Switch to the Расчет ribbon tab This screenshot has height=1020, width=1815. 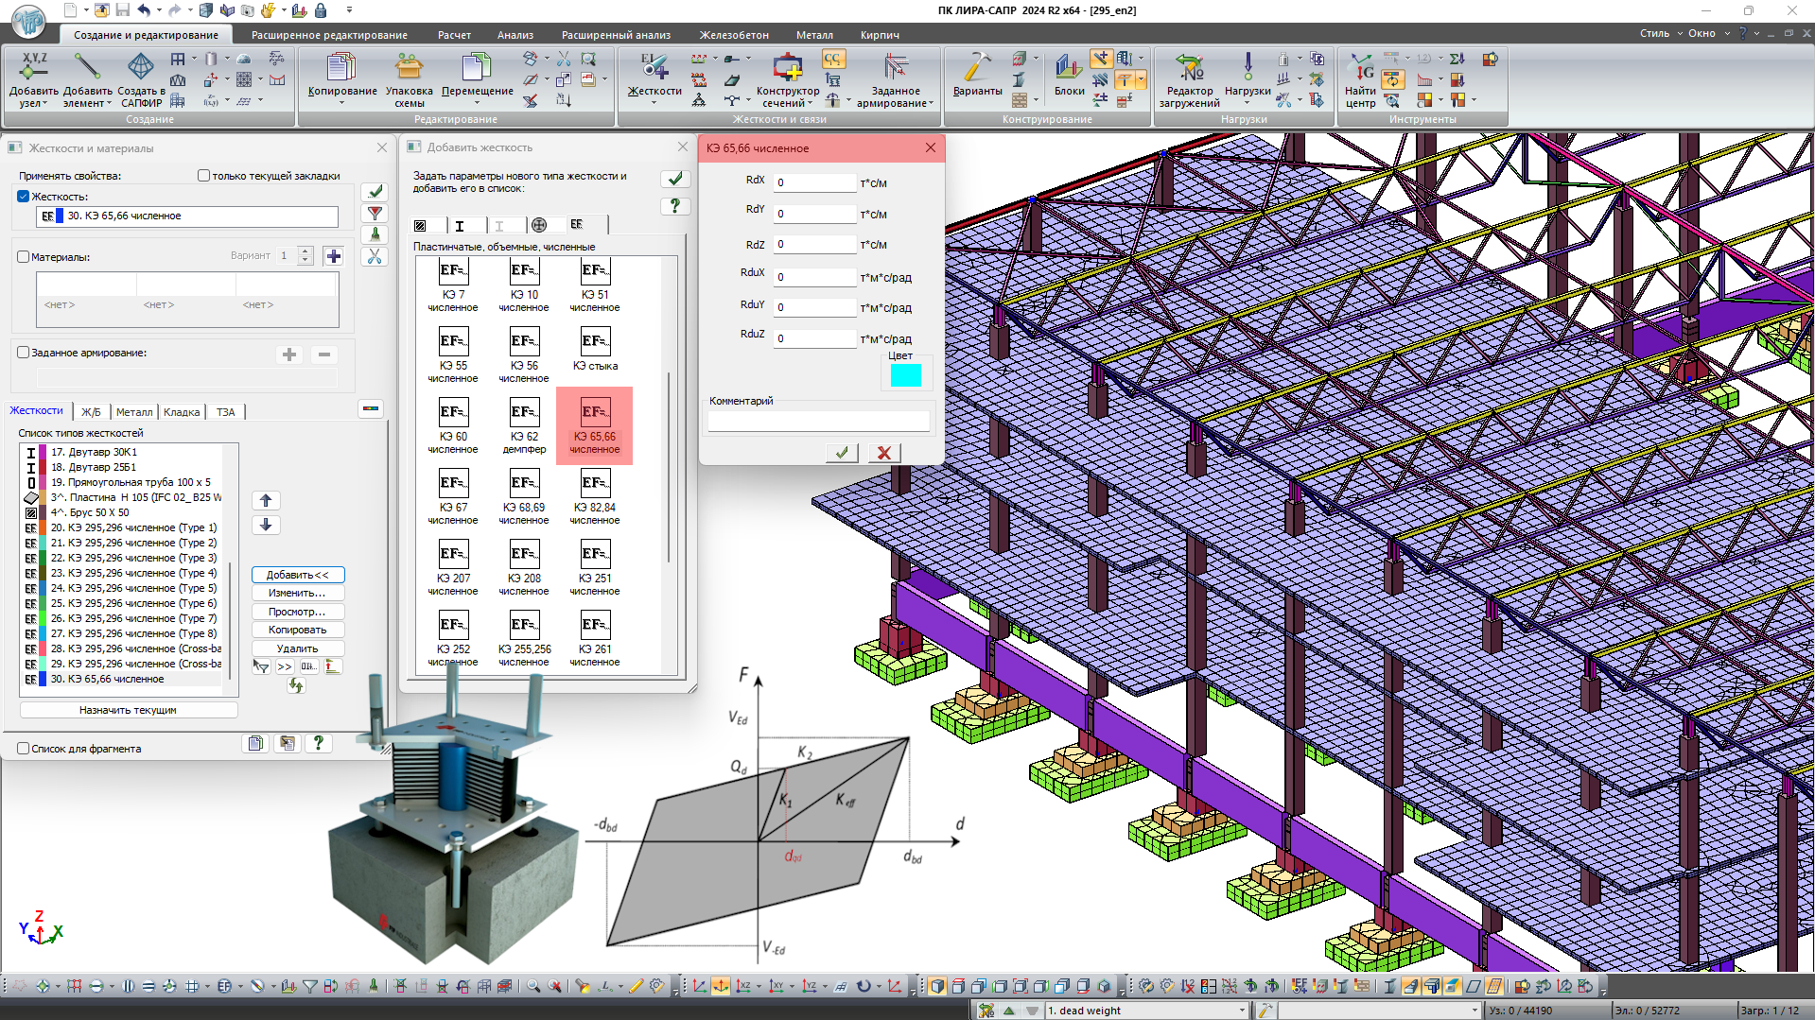click(x=454, y=35)
